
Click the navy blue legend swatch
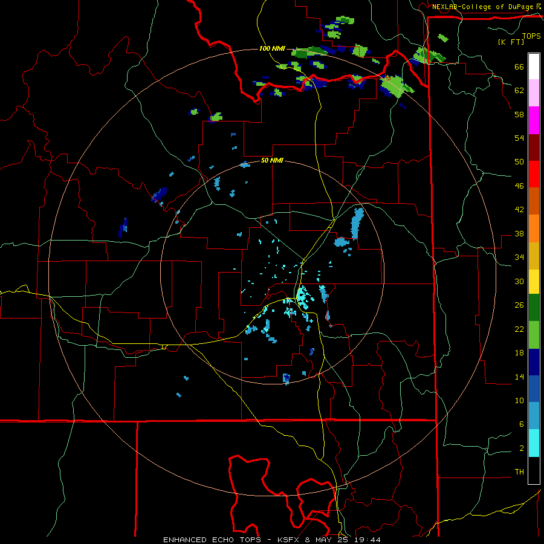click(534, 362)
